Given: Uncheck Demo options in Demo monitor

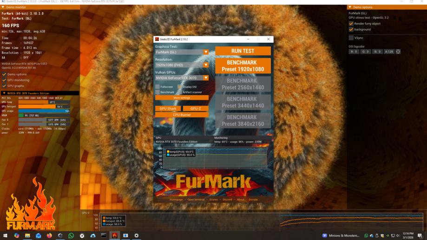Looking at the screenshot, I should click(x=4, y=74).
